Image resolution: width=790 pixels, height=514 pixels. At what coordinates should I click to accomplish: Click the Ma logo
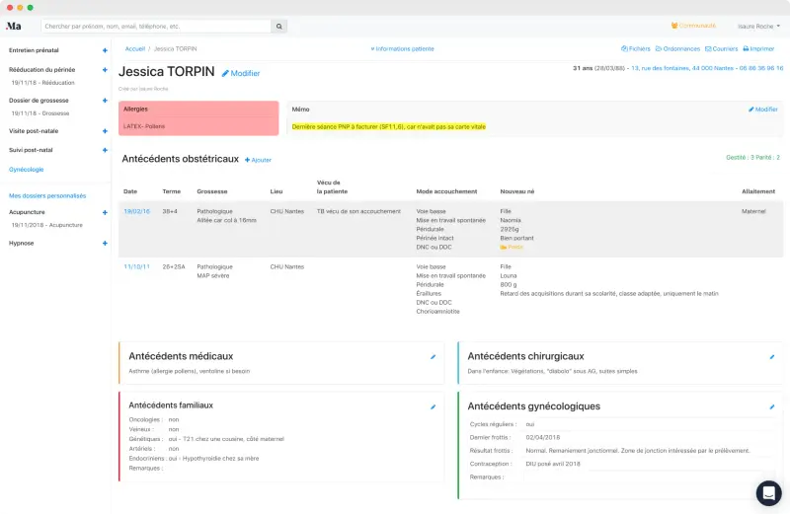click(14, 26)
